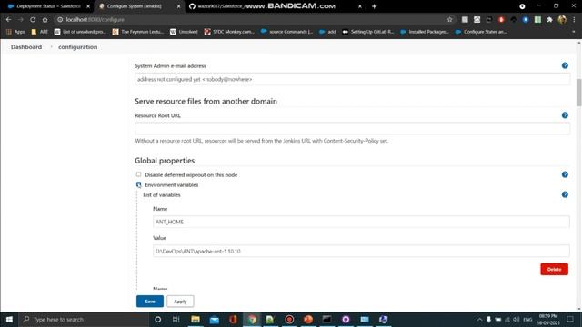
Task: Open Task View on the taskbar
Action: pos(176,319)
